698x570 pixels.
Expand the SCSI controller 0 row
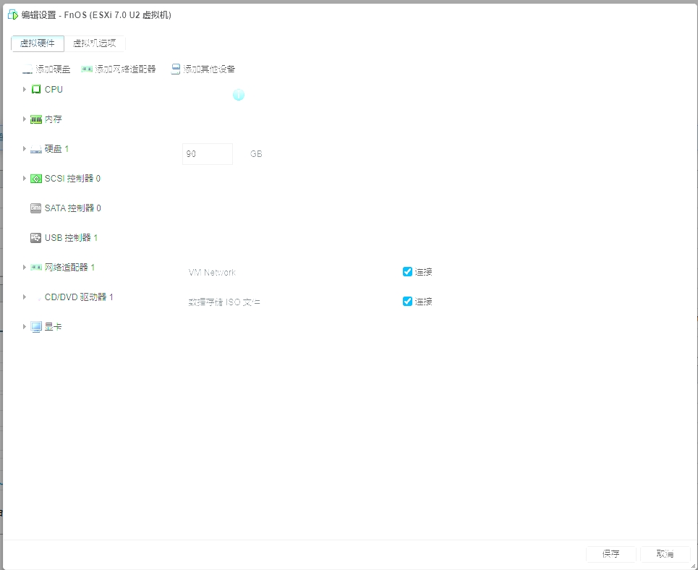(x=25, y=178)
